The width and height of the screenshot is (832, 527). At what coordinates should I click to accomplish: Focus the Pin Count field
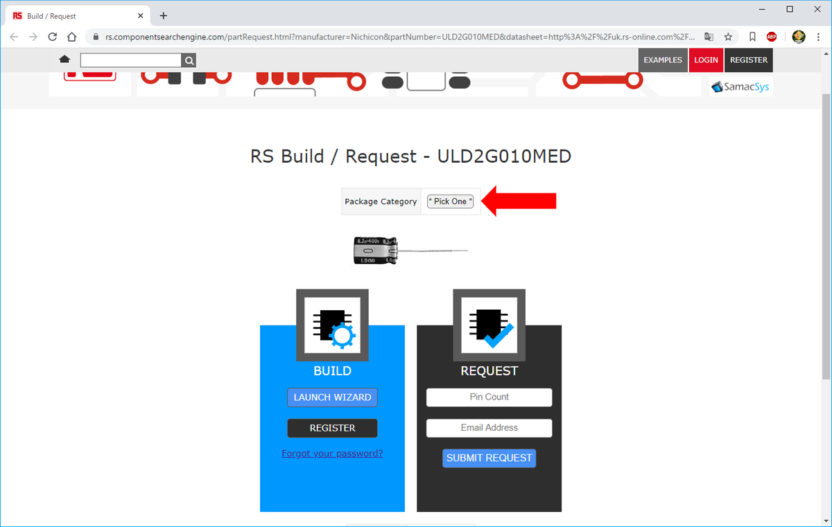point(489,398)
